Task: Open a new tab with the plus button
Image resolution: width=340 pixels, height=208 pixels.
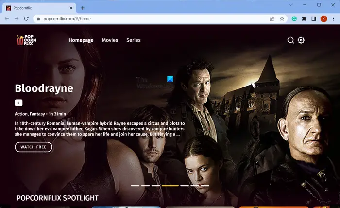Action: click(x=83, y=8)
